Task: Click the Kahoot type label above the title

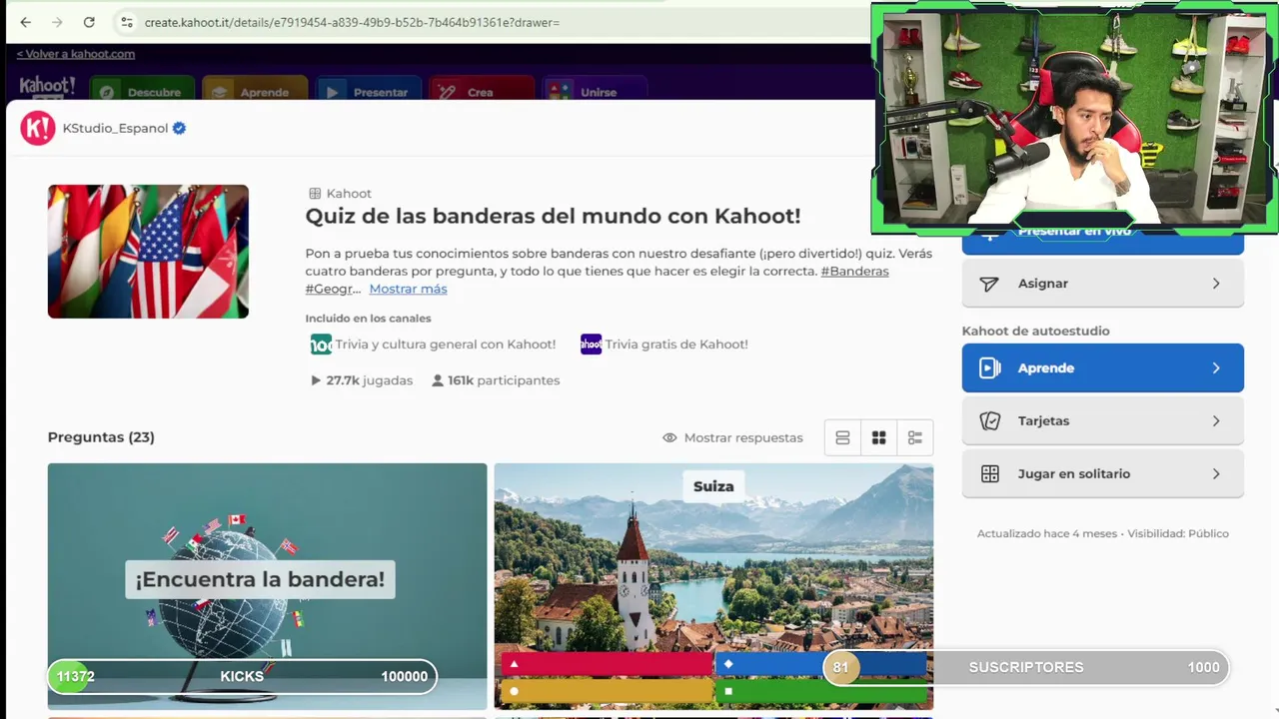Action: pyautogui.click(x=340, y=194)
